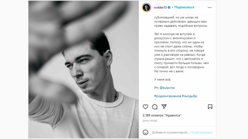The height and width of the screenshot is (139, 248).
Task: View rodder13 profile avatar story
Action: point(146,8)
